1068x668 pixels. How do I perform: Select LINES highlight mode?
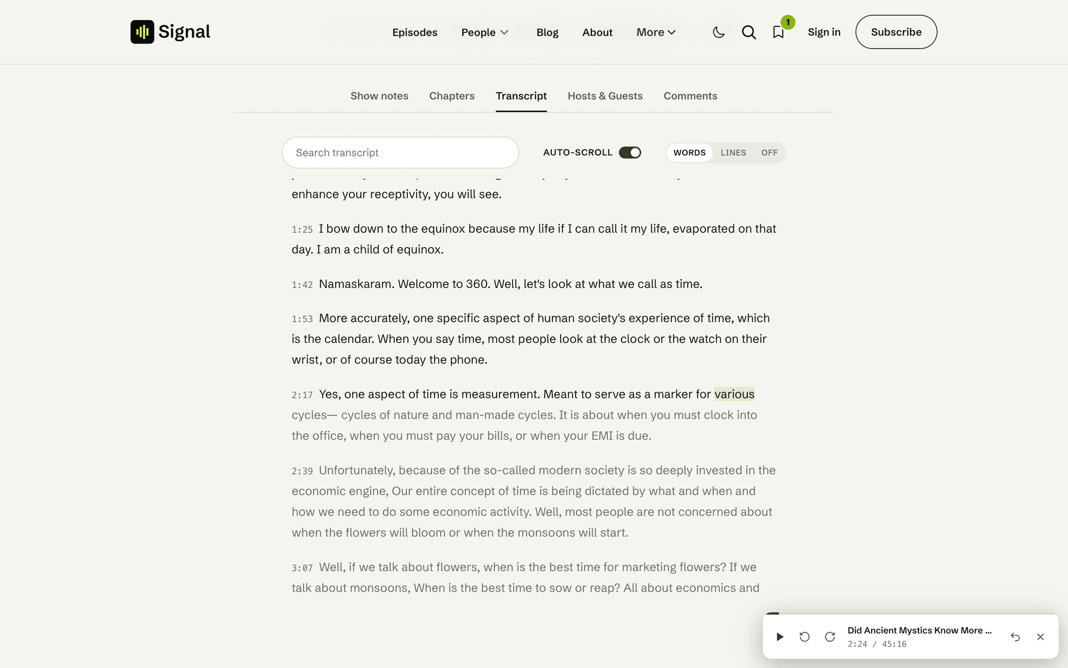[x=733, y=153]
